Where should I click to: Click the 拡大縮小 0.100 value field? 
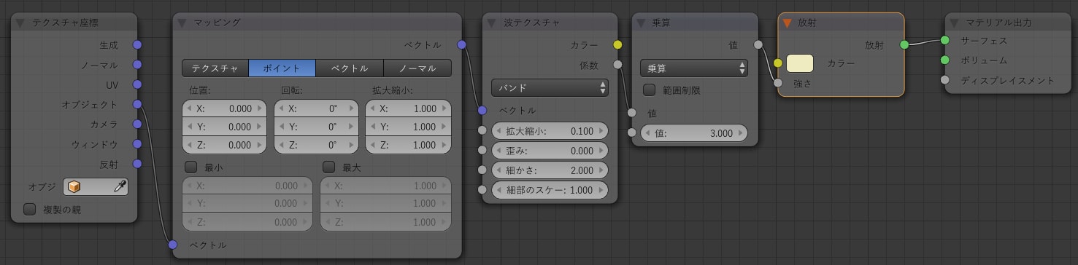550,131
